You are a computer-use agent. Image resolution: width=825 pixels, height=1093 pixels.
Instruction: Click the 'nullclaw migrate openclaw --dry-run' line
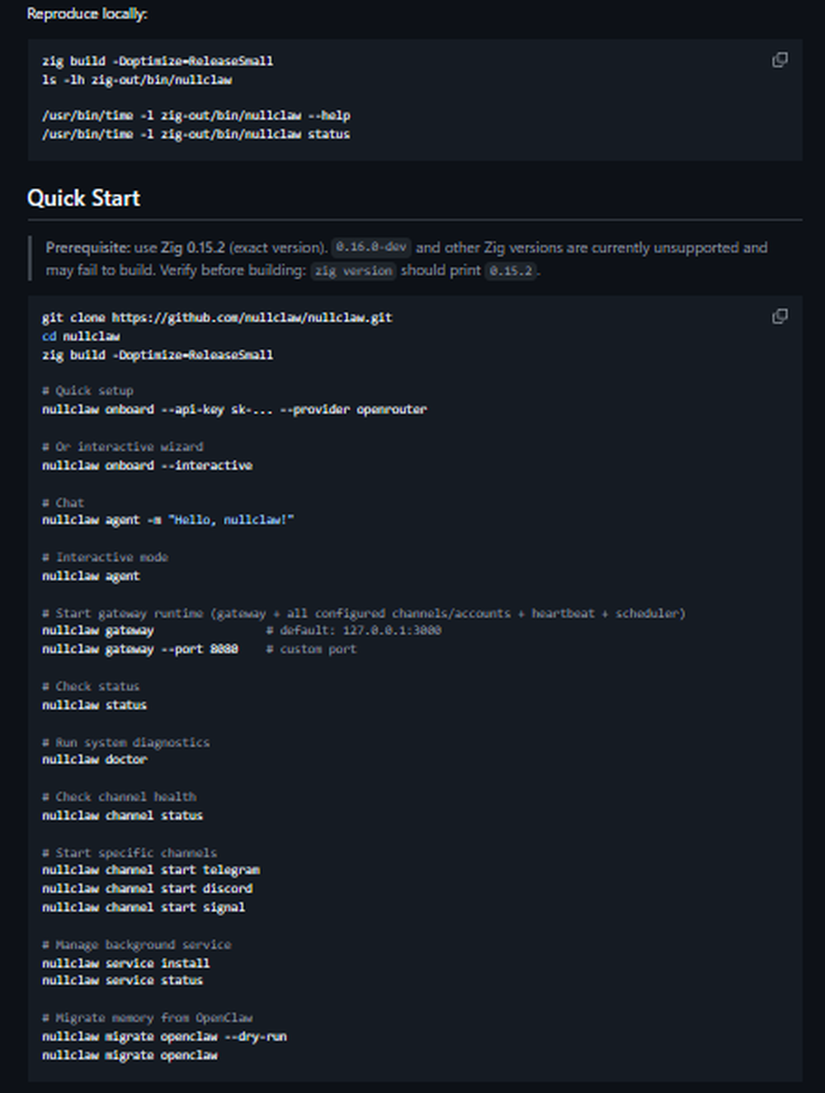tap(165, 1036)
